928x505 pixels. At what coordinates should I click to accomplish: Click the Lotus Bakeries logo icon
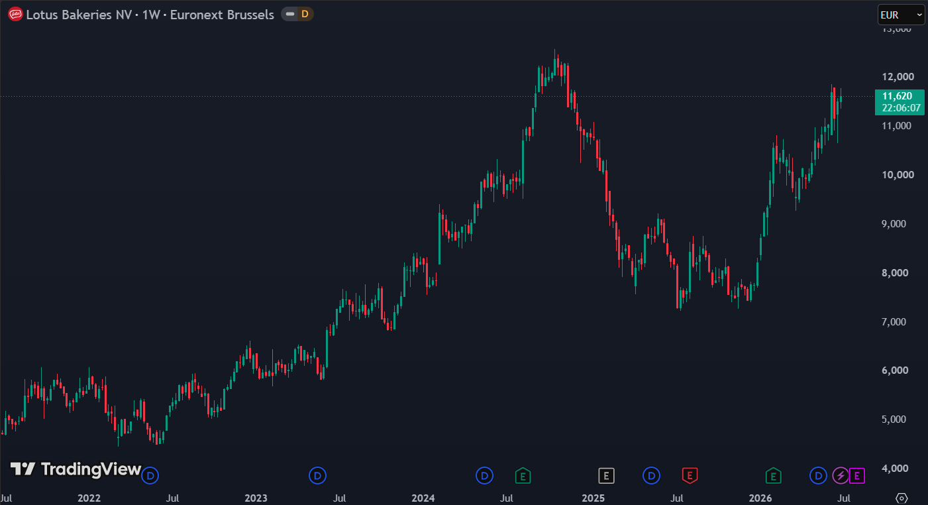tap(15, 15)
